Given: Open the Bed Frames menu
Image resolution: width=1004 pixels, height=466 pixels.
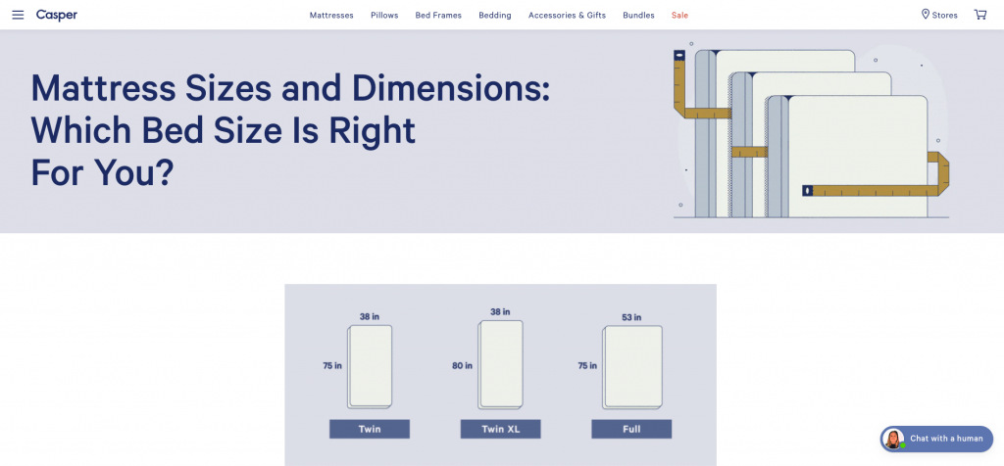Looking at the screenshot, I should (x=438, y=16).
